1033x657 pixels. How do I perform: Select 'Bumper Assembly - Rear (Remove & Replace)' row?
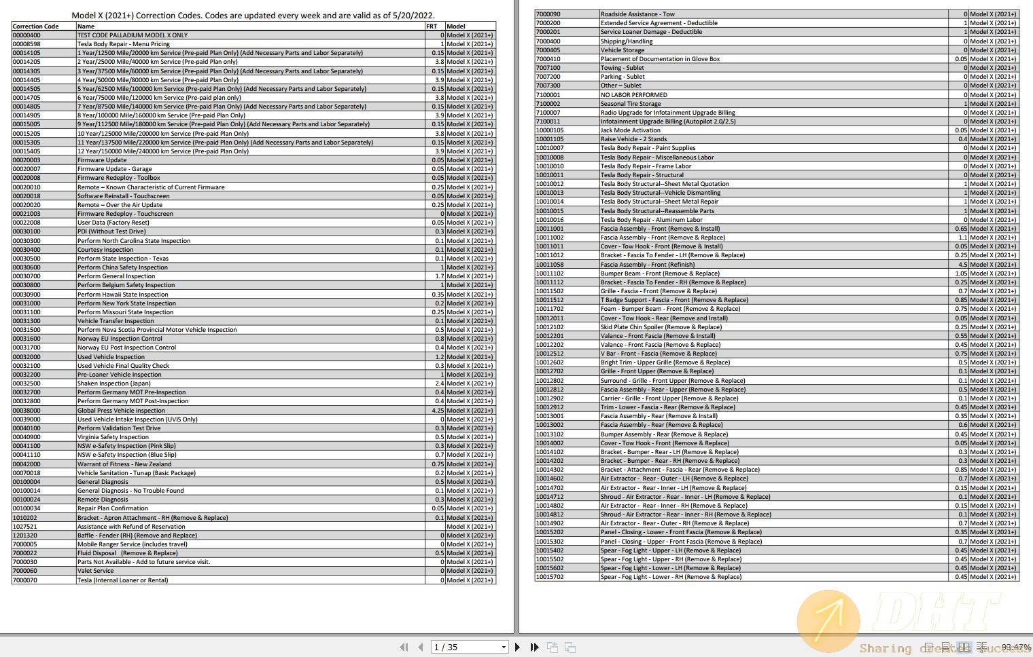(777, 434)
